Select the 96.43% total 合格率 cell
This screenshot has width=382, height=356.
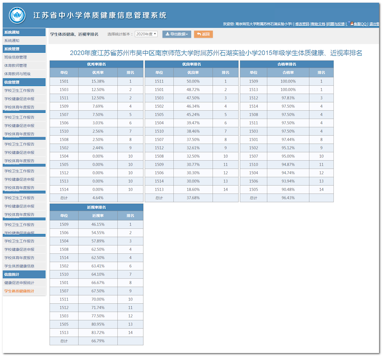point(288,198)
